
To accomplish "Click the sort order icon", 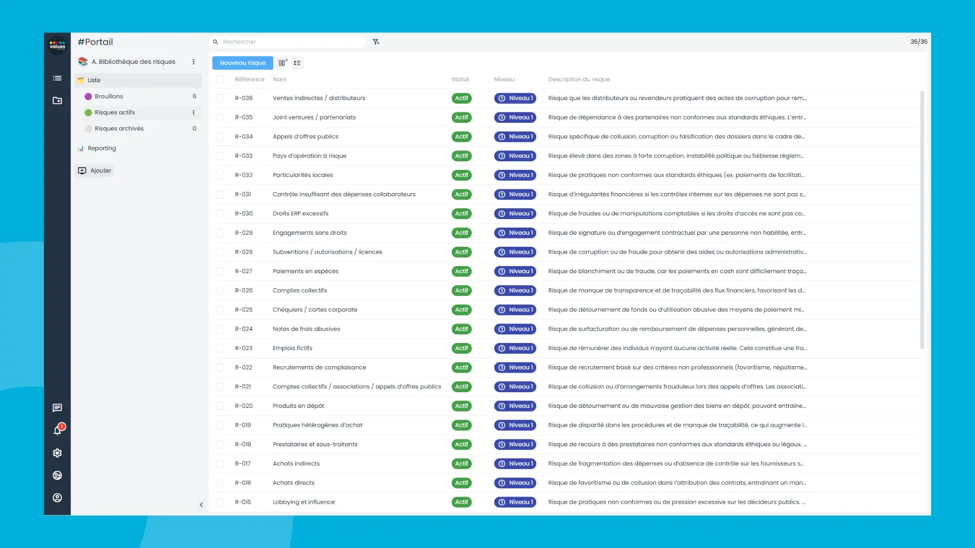I will click(297, 63).
